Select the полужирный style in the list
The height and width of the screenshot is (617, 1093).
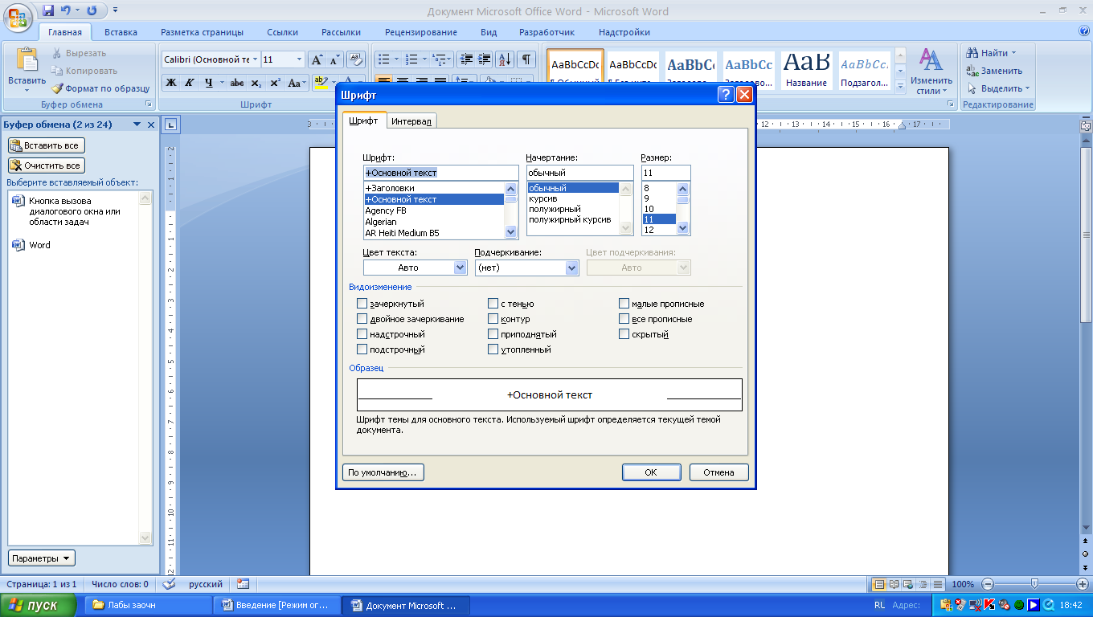point(573,209)
